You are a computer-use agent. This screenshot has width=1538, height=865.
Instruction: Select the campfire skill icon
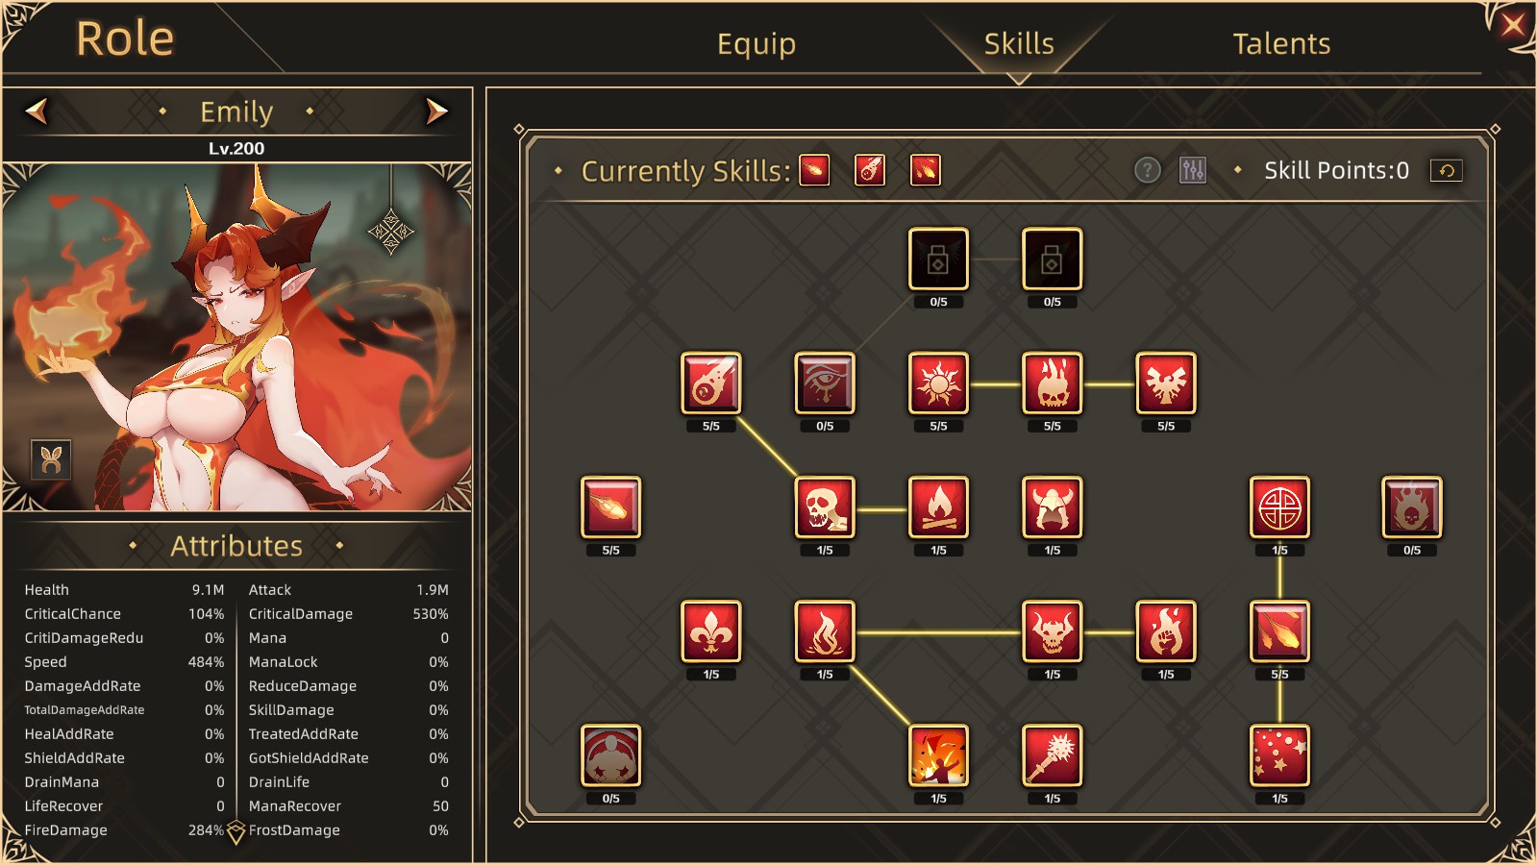coord(938,507)
